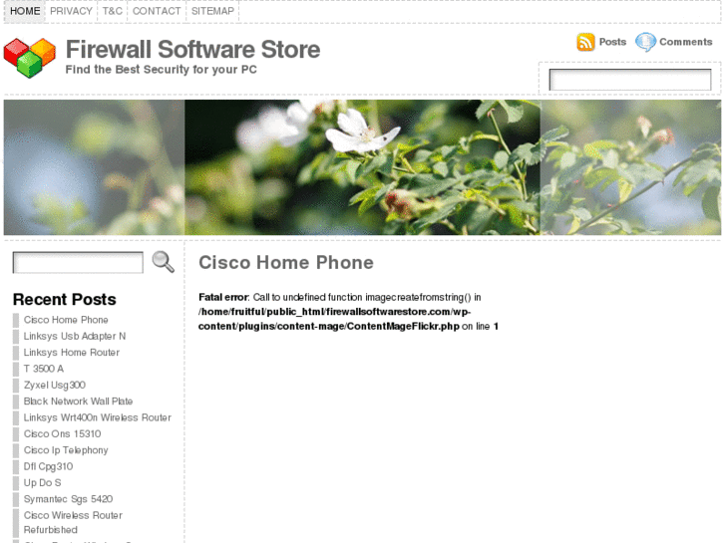Open recent post Symantec Sgs 5420

69,499
